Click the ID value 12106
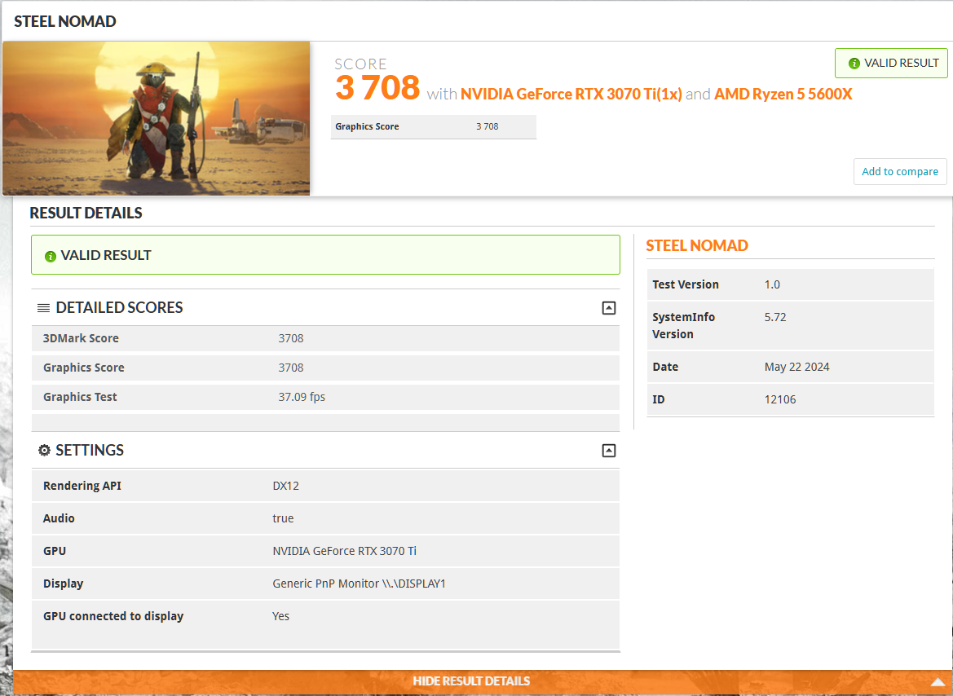Image resolution: width=953 pixels, height=696 pixels. point(780,400)
